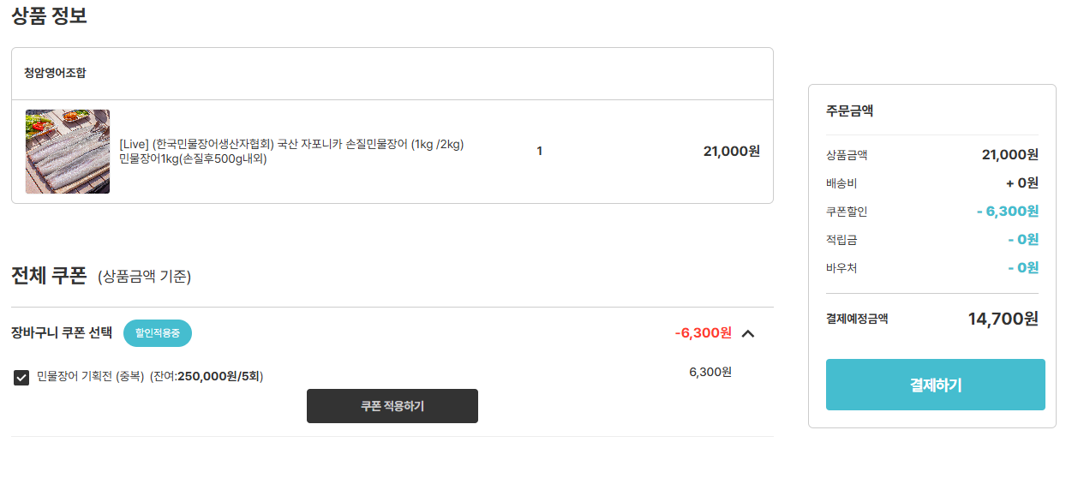The height and width of the screenshot is (478, 1078).
Task: Click the product quantity value 1
Action: 540,152
